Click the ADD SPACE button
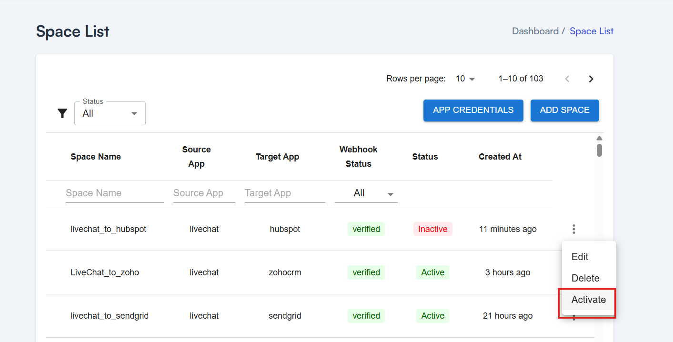 565,111
